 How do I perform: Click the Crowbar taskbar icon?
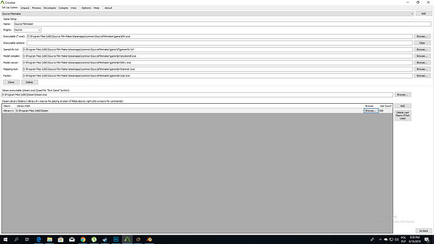coord(127,240)
